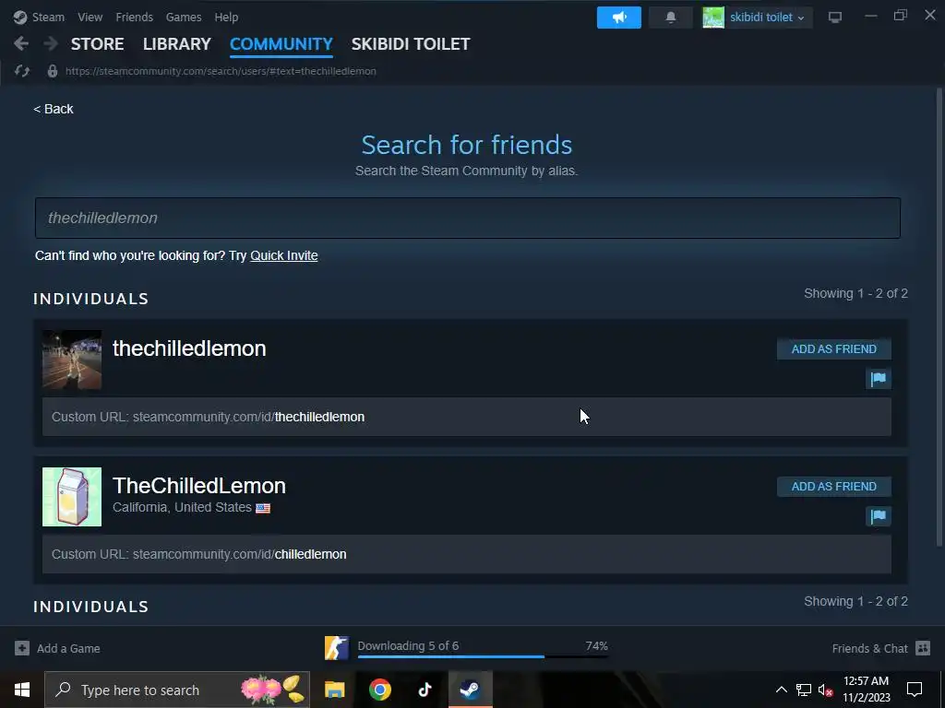The height and width of the screenshot is (708, 945).
Task: Open the Games menu
Action: coord(184,18)
